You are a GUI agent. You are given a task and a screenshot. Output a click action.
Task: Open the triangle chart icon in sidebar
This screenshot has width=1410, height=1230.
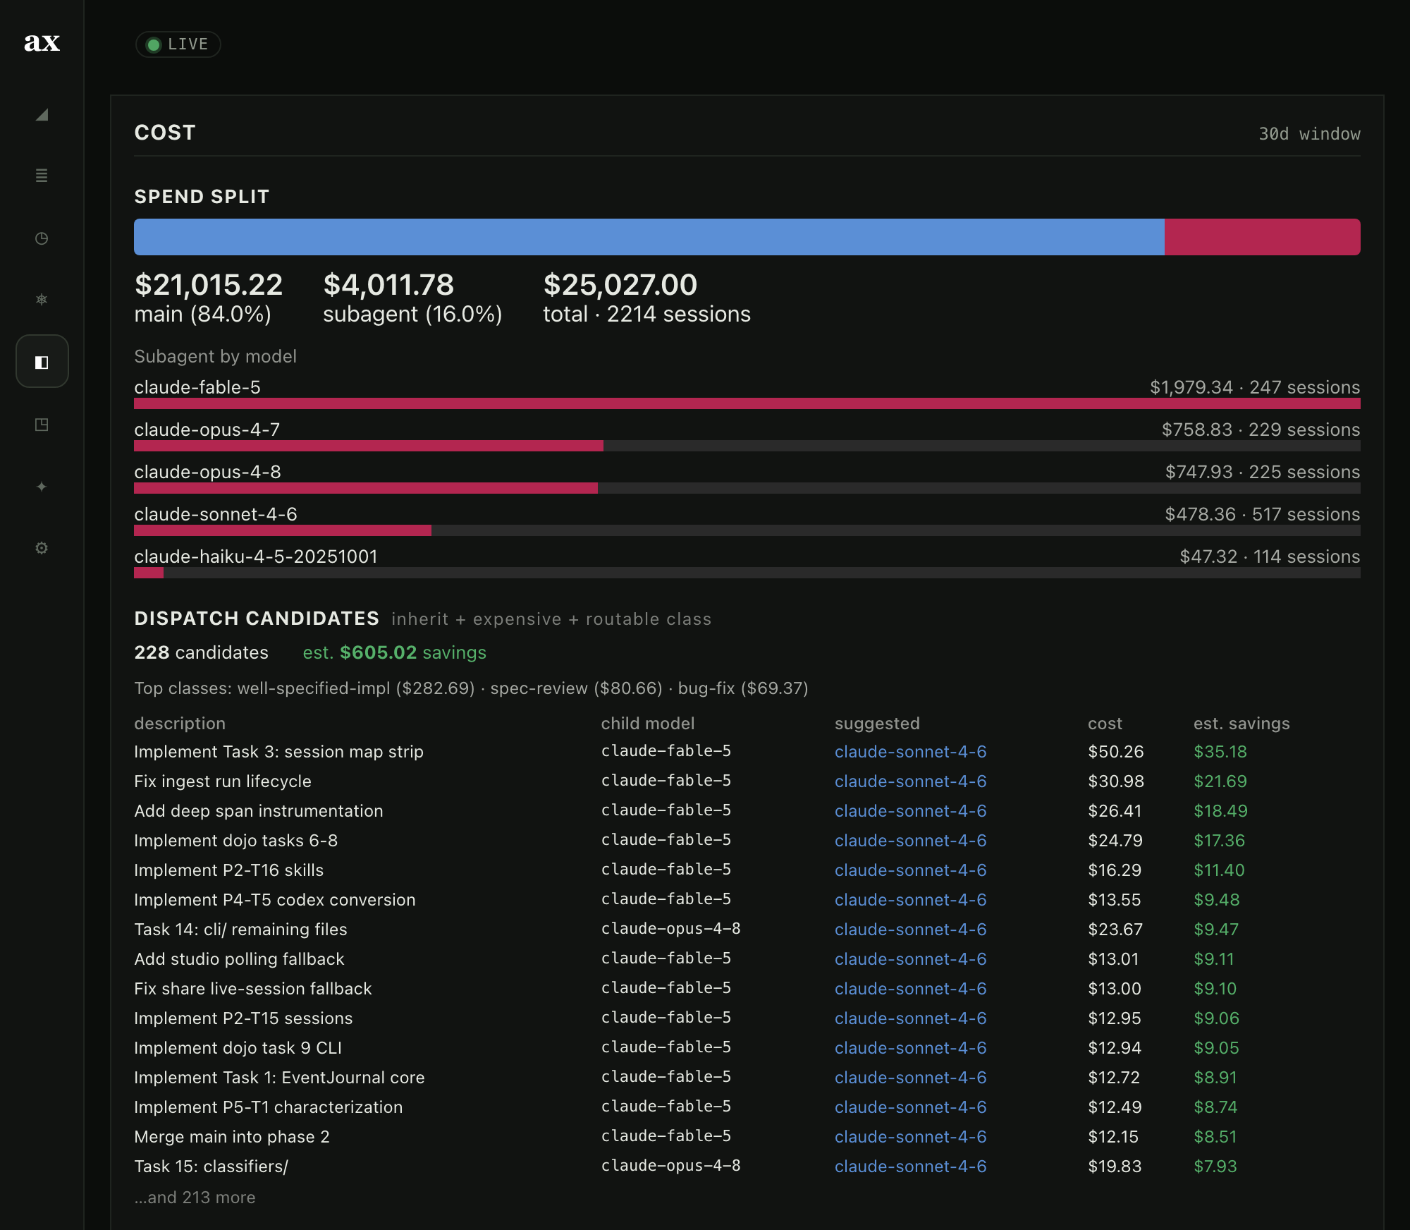tap(42, 114)
